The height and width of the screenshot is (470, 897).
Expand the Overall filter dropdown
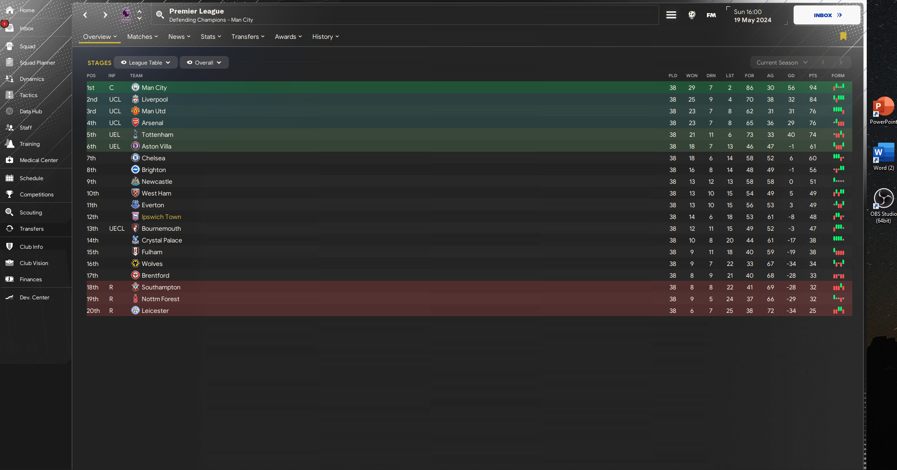(204, 62)
